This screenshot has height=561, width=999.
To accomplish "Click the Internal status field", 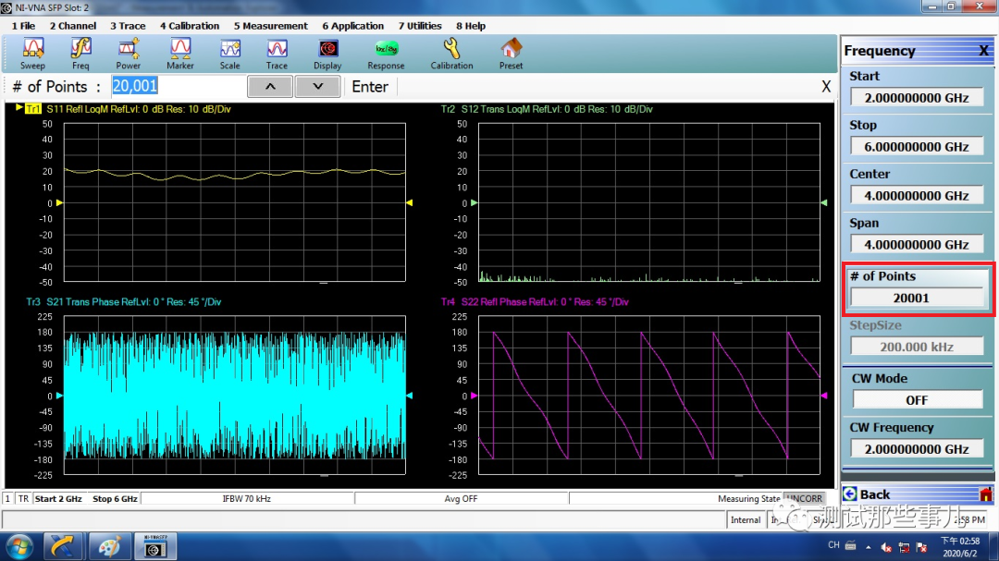I will click(x=746, y=520).
